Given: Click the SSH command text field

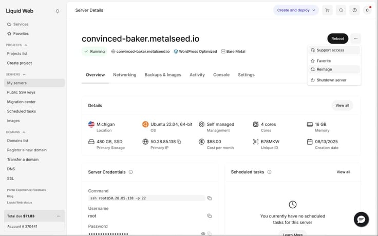Looking at the screenshot, I should pos(147,198).
